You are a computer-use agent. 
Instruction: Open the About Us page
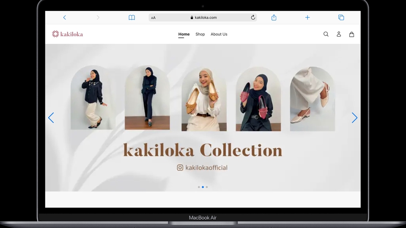click(x=219, y=34)
